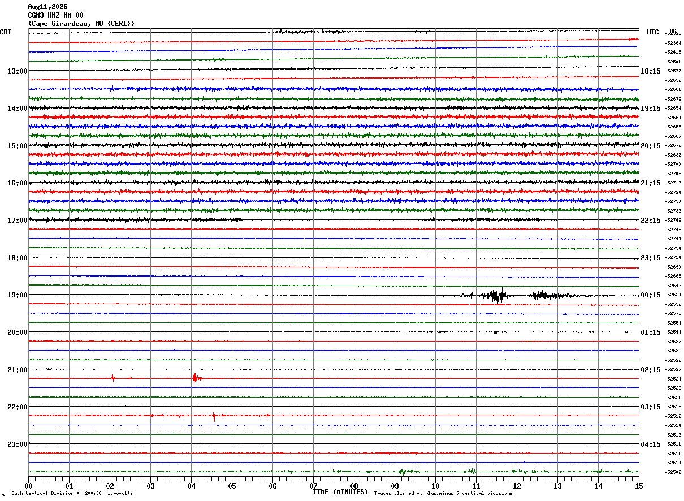This screenshot has height=501, width=684.
Task: Click the DC offset value -52620
Action: click(673, 295)
